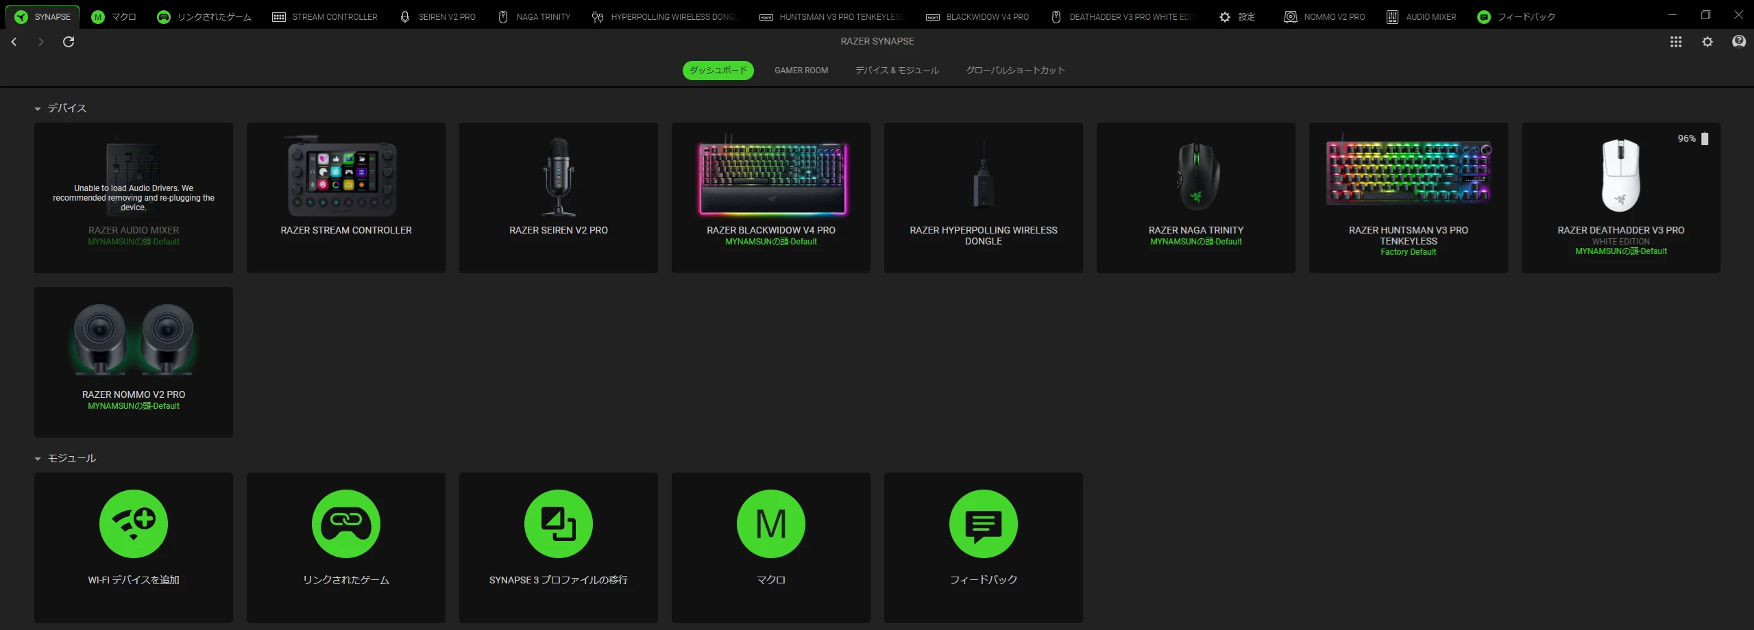Click the Stream Controller tab icon
The width and height of the screenshot is (1754, 630).
pos(279,17)
